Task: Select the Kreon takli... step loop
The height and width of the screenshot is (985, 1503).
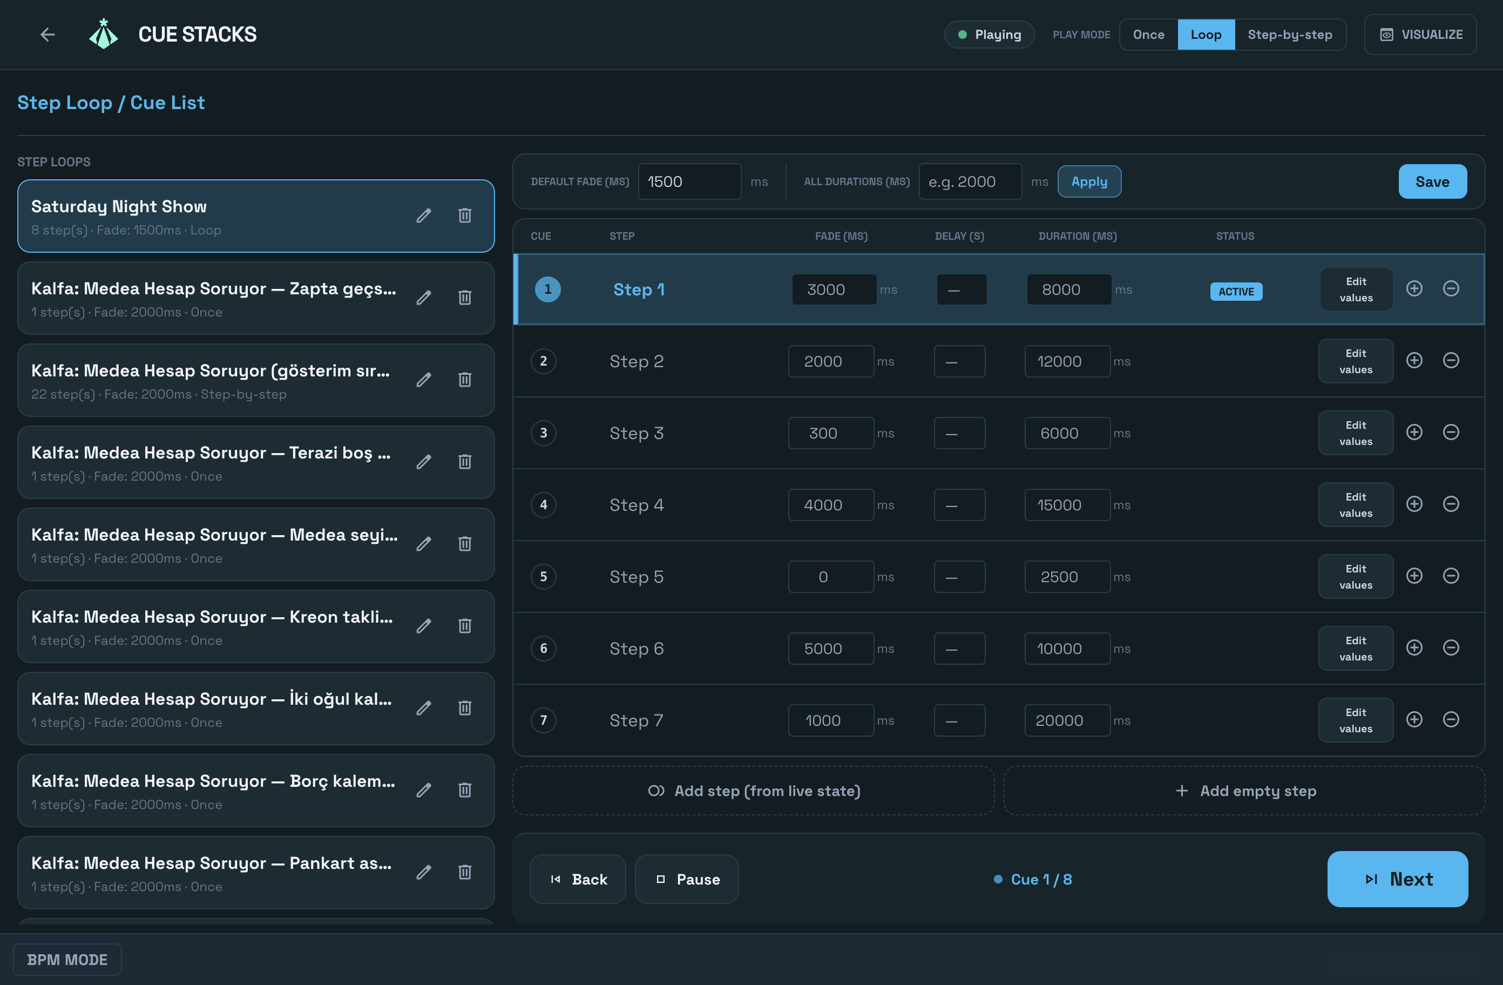Action: (x=256, y=627)
